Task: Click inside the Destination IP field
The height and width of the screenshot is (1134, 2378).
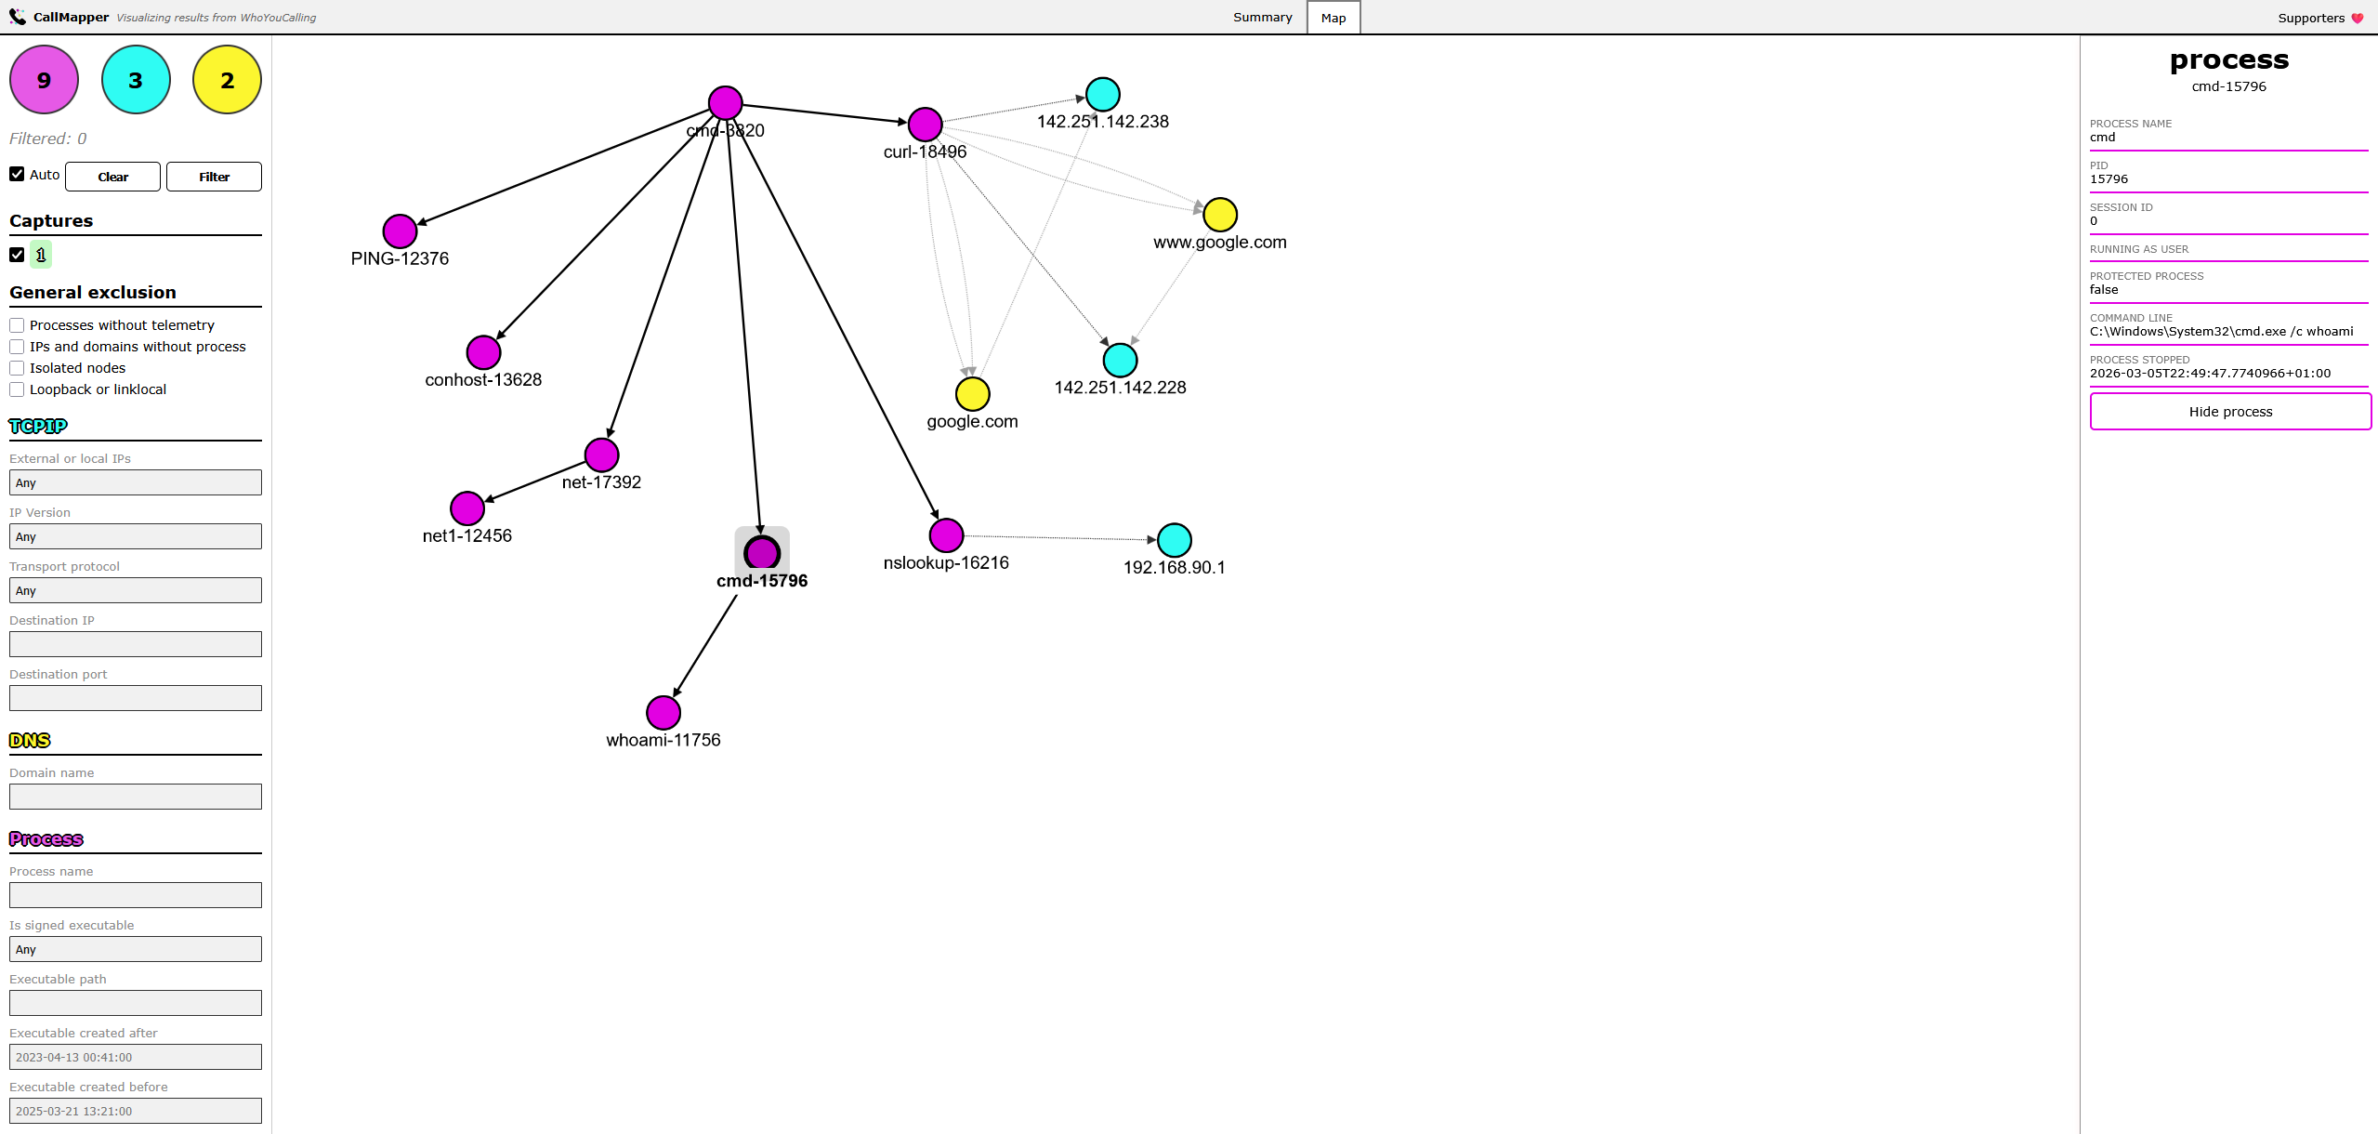Action: (135, 643)
